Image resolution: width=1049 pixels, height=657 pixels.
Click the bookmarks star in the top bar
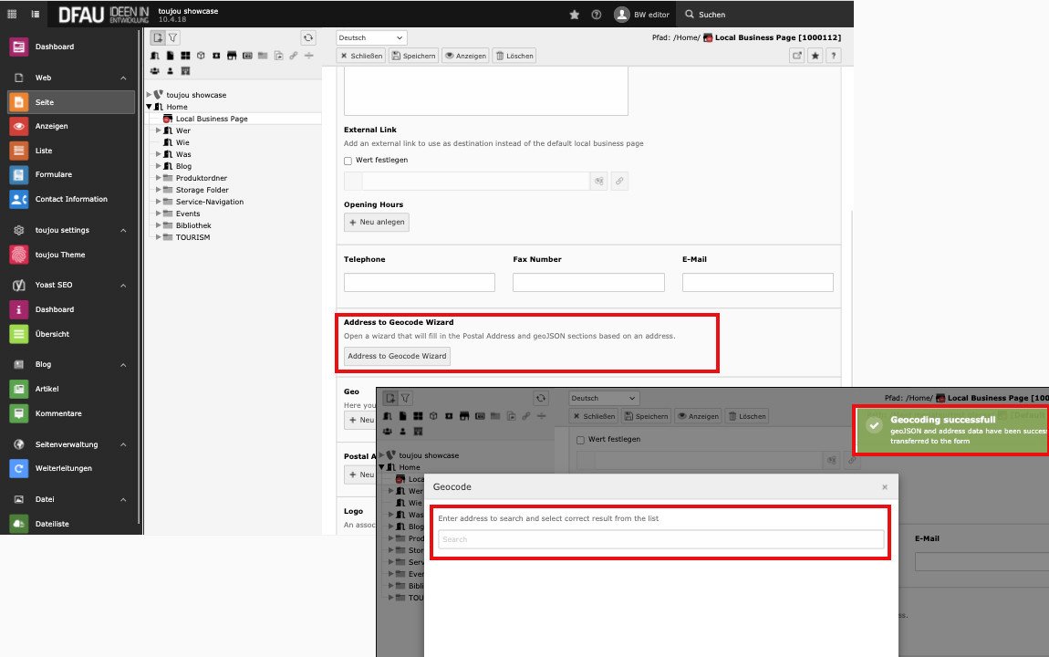click(574, 15)
